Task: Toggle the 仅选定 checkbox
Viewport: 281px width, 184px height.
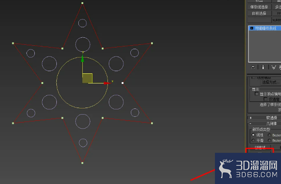Action: point(266,99)
